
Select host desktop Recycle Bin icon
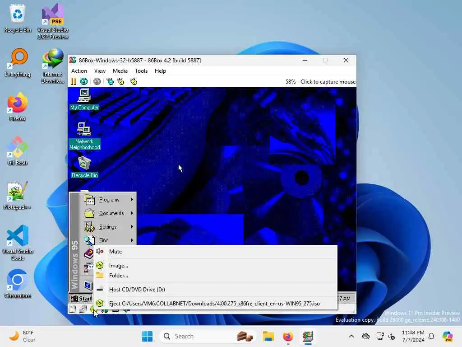(x=18, y=18)
